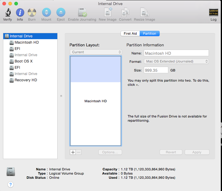Switch to the First Aid tab

click(x=130, y=33)
